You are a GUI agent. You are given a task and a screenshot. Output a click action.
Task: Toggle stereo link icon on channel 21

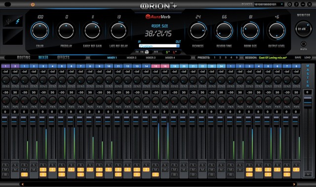click(x=193, y=174)
